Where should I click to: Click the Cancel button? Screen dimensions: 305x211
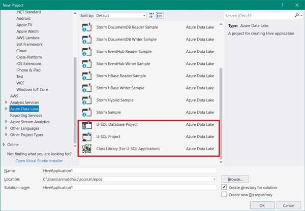click(289, 205)
